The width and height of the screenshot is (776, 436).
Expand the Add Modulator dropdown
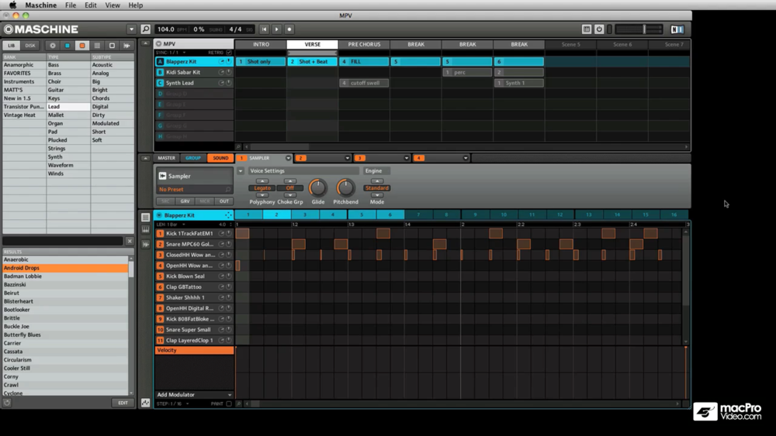pos(229,395)
